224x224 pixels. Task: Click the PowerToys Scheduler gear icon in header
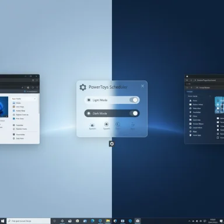point(83,87)
